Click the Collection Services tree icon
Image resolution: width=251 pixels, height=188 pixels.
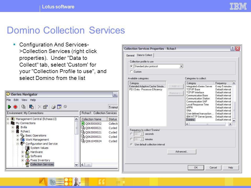point(27,164)
